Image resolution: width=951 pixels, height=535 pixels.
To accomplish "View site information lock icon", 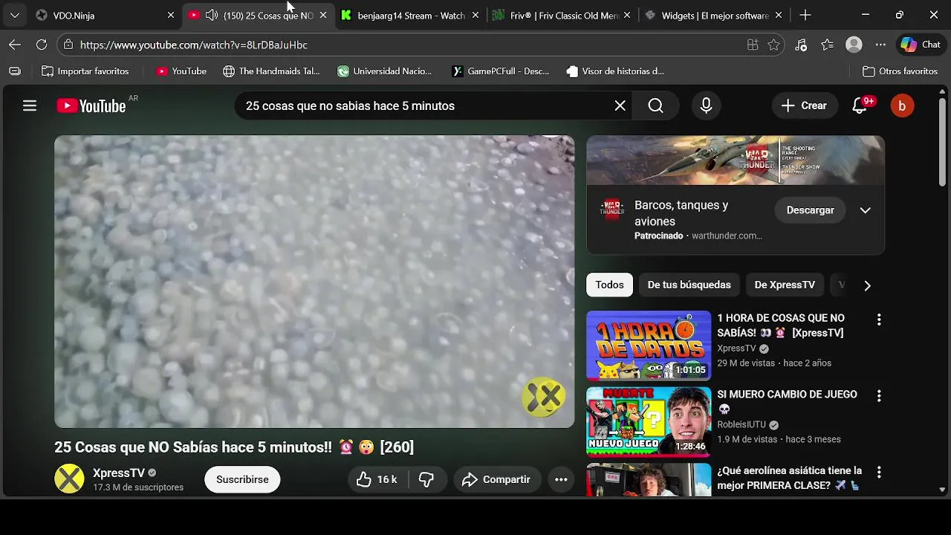I will click(x=68, y=45).
